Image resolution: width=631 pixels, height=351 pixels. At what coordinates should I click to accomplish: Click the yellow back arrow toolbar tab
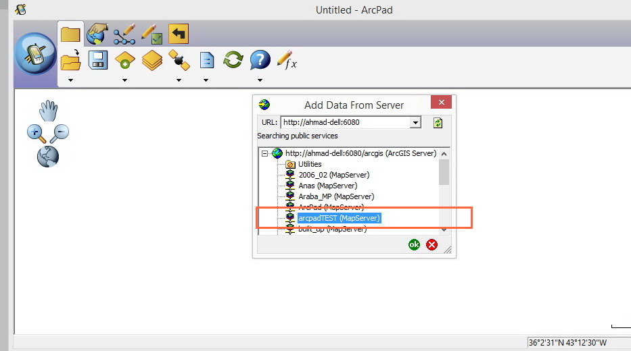point(179,34)
